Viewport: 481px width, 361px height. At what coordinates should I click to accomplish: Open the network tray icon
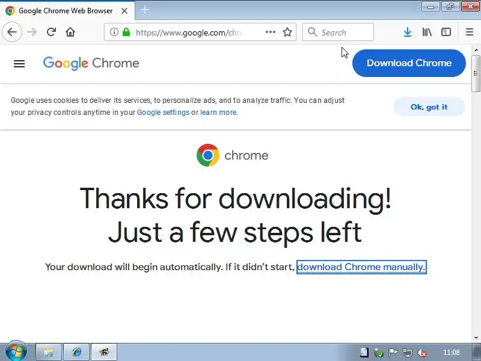click(x=408, y=353)
